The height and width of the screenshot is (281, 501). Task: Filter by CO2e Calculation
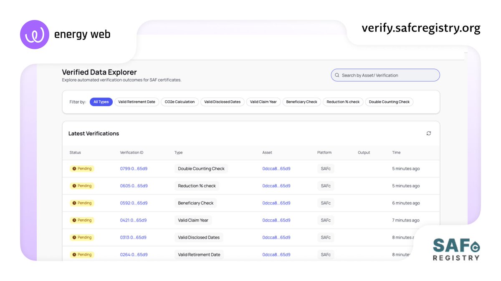[180, 102]
